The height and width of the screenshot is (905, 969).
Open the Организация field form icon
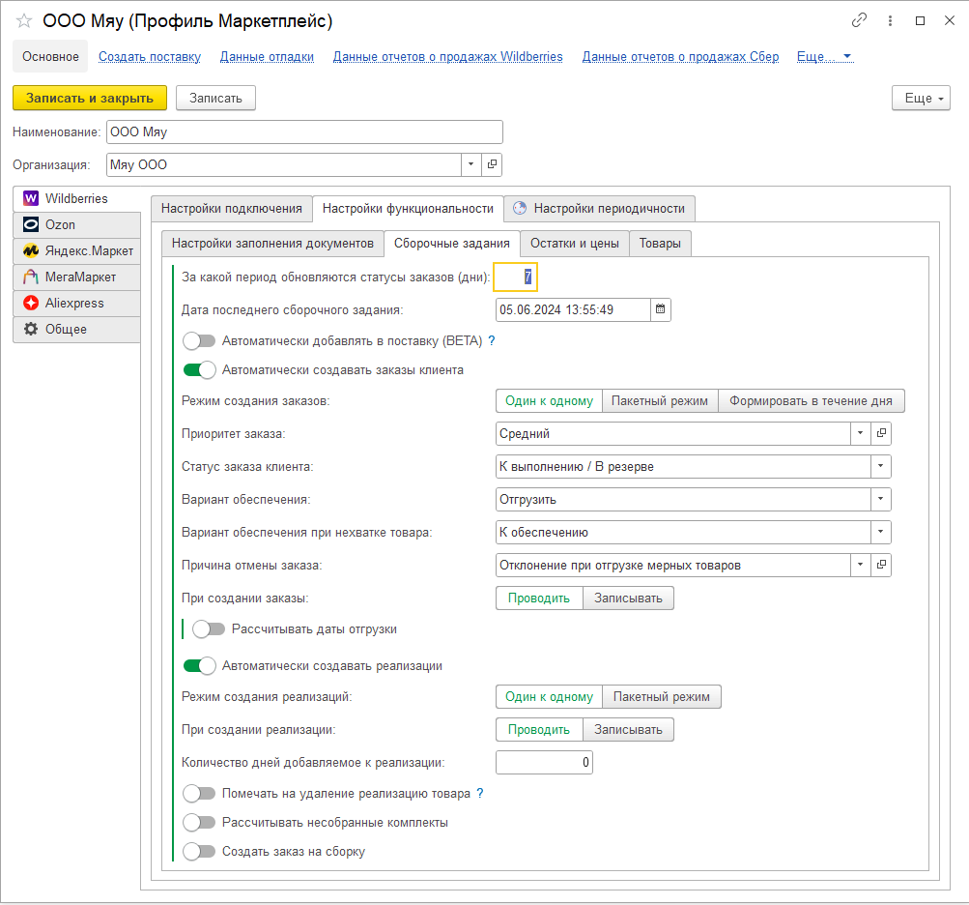point(492,164)
